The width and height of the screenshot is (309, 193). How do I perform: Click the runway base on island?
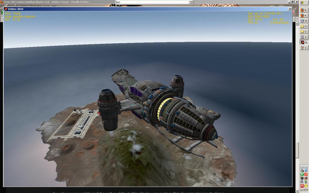pos(73,124)
